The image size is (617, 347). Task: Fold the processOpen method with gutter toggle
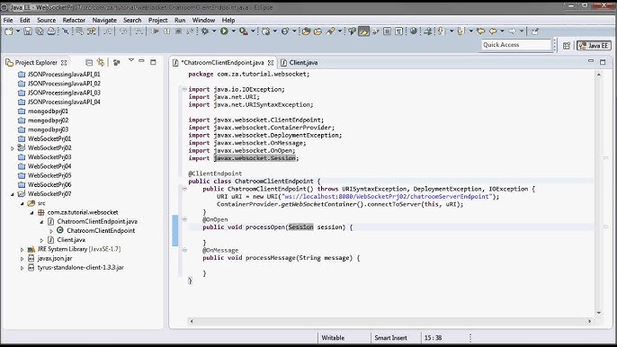click(x=184, y=219)
